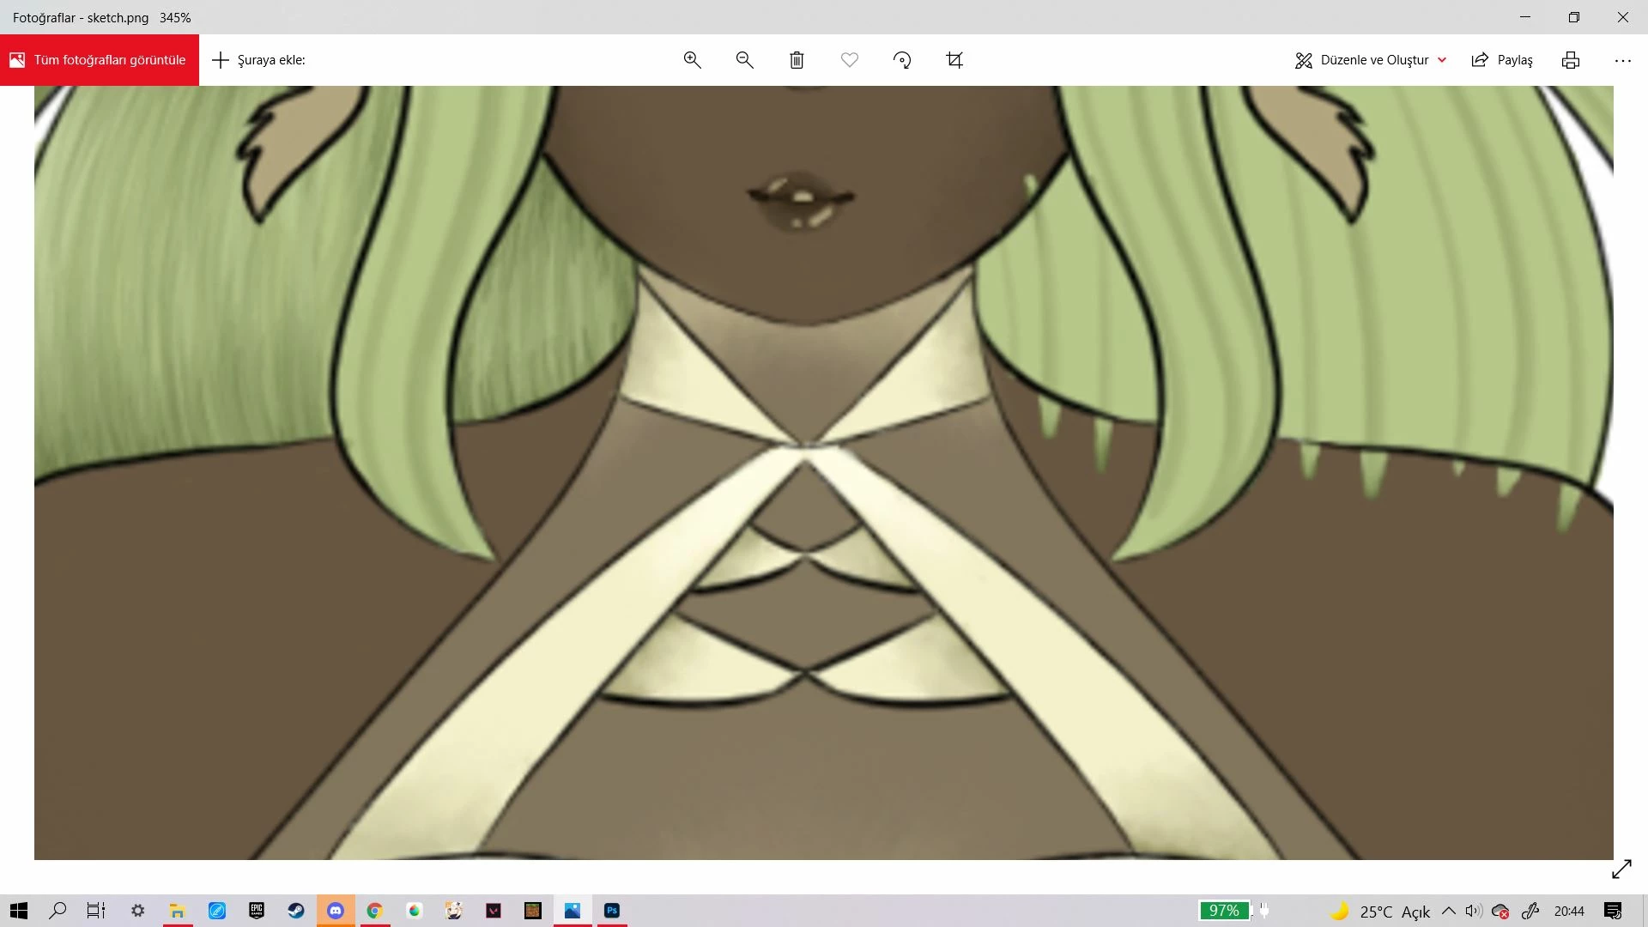Open the notification center icon

point(1613,911)
